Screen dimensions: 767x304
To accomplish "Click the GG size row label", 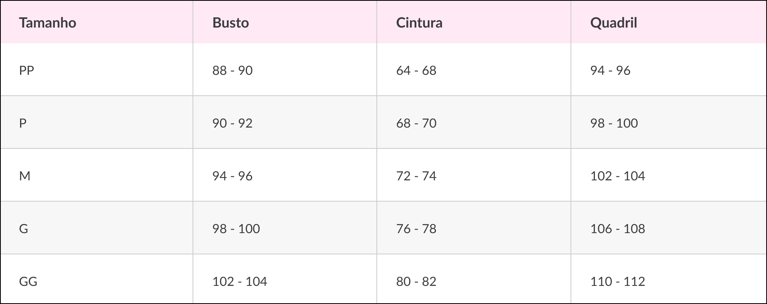I will click(x=28, y=282).
